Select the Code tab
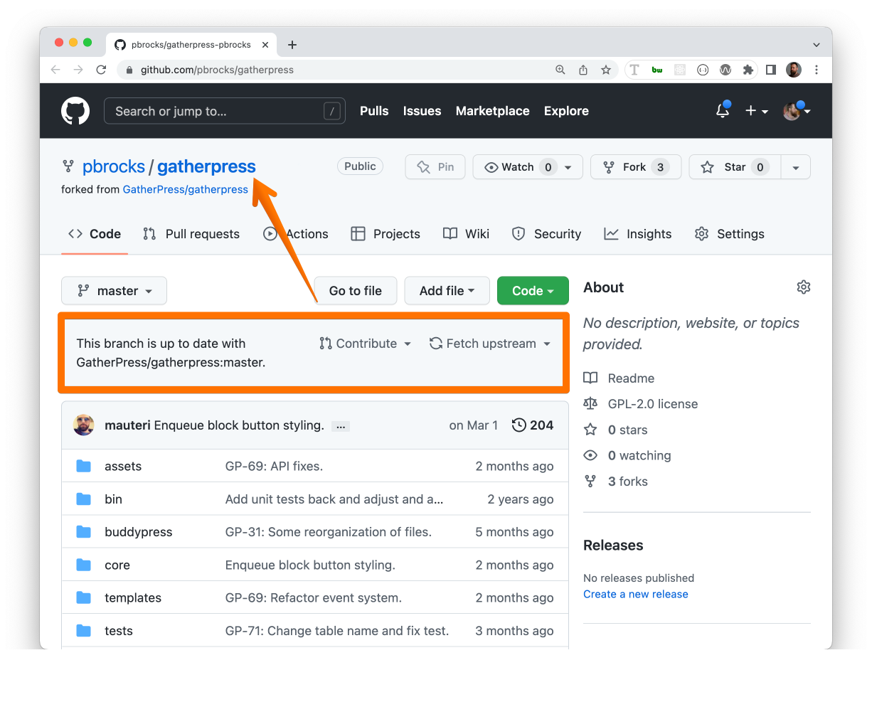 tap(95, 234)
